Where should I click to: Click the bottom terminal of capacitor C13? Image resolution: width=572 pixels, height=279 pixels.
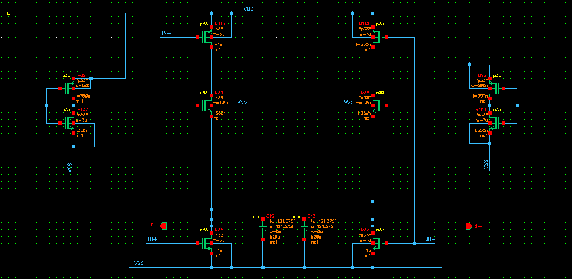(304, 240)
